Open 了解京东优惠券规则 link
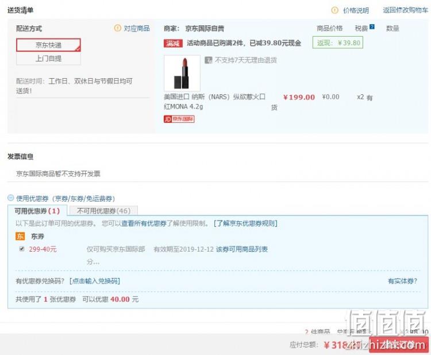This screenshot has height=355, width=431. coord(246,223)
